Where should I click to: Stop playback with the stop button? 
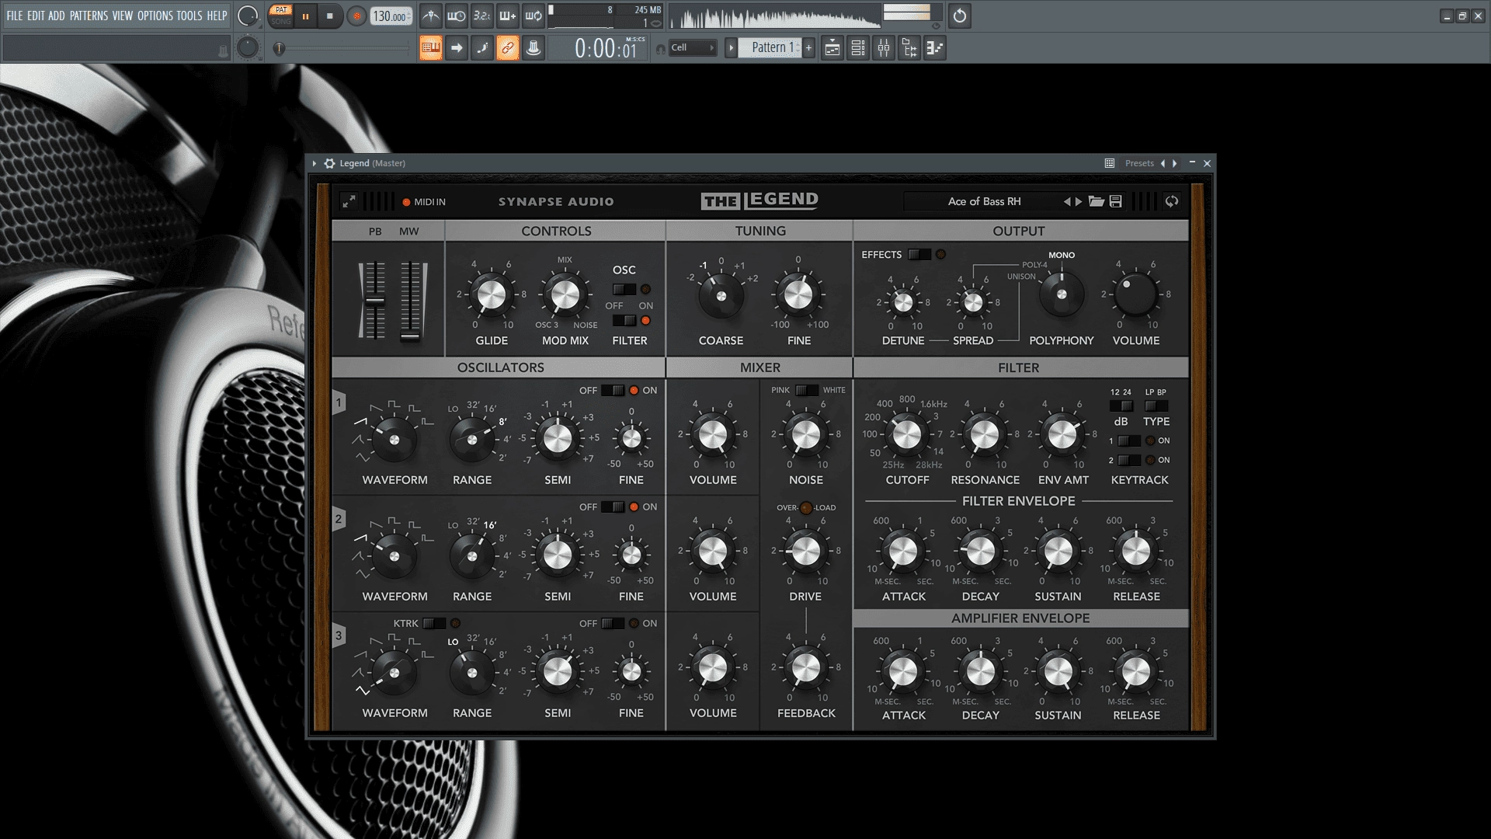(x=329, y=16)
